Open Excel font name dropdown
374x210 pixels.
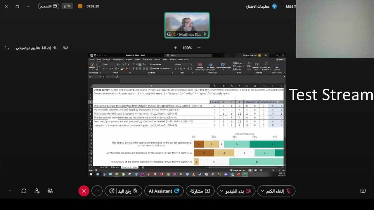[117, 64]
